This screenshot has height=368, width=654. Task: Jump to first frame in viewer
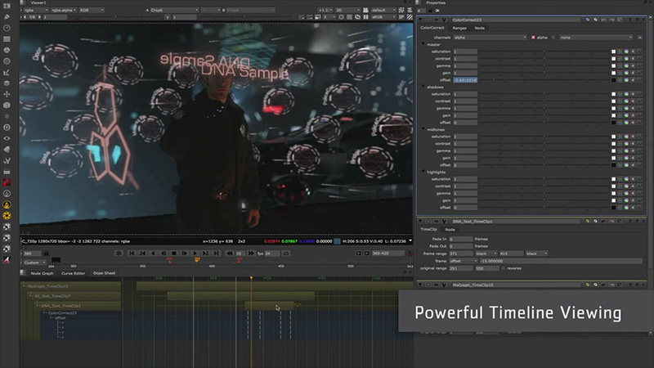[x=132, y=254]
